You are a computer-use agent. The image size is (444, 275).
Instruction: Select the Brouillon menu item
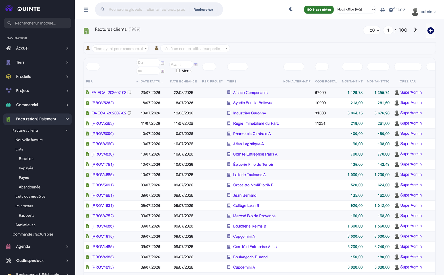coord(26,159)
